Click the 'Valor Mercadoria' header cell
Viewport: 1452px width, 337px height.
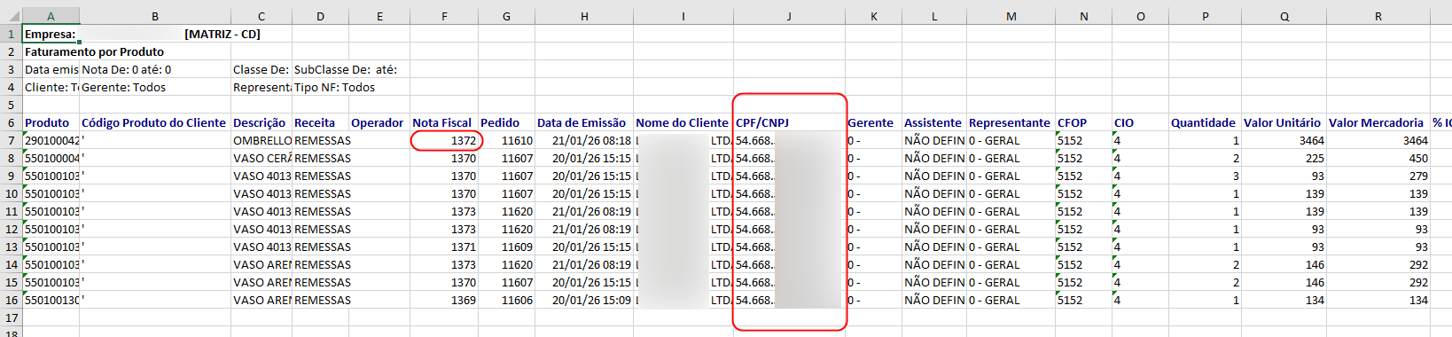point(1378,122)
